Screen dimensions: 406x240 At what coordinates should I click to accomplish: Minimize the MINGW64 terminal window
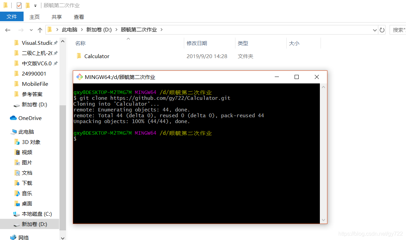[277, 77]
